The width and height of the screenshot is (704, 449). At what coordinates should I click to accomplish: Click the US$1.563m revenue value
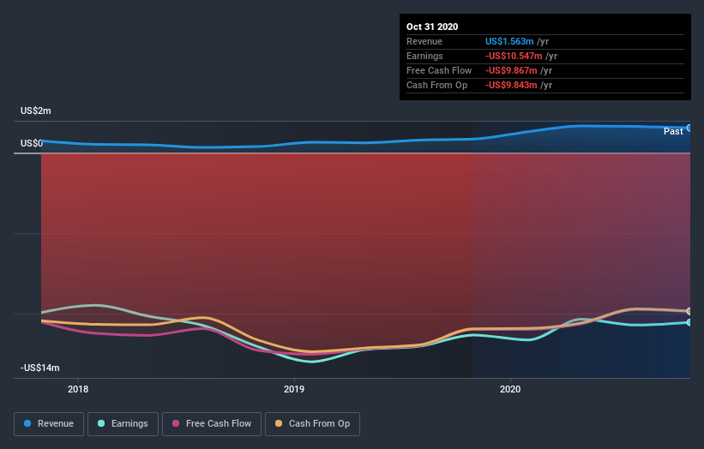(x=509, y=41)
